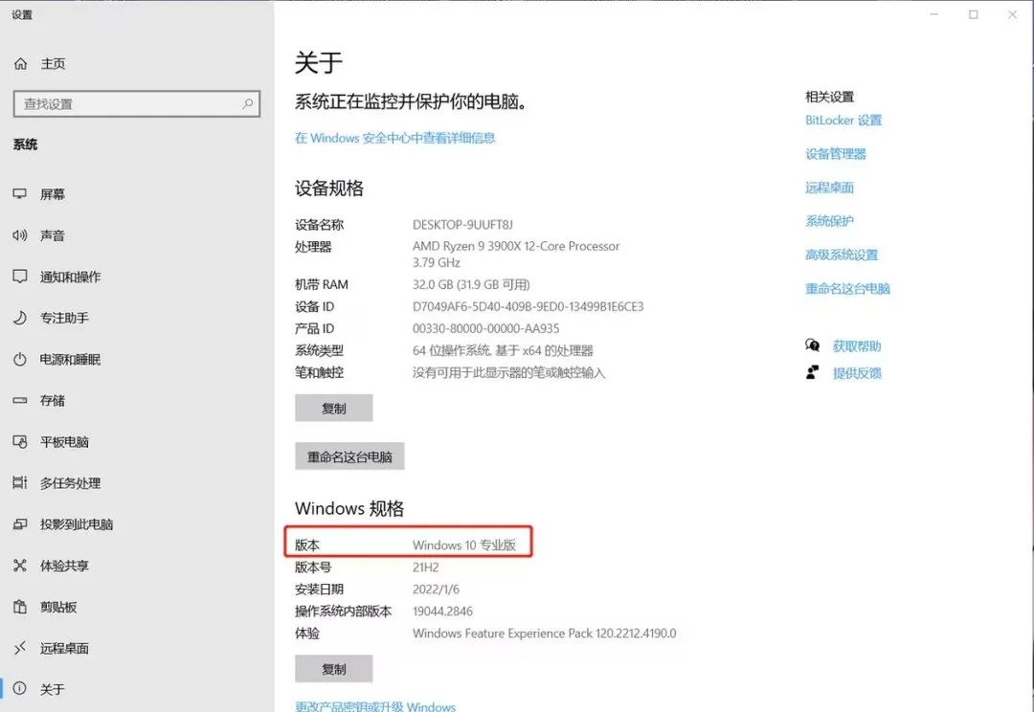The width and height of the screenshot is (1034, 712).
Task: Click device name DESKTOP-9UUFT8J
Action: point(462,225)
